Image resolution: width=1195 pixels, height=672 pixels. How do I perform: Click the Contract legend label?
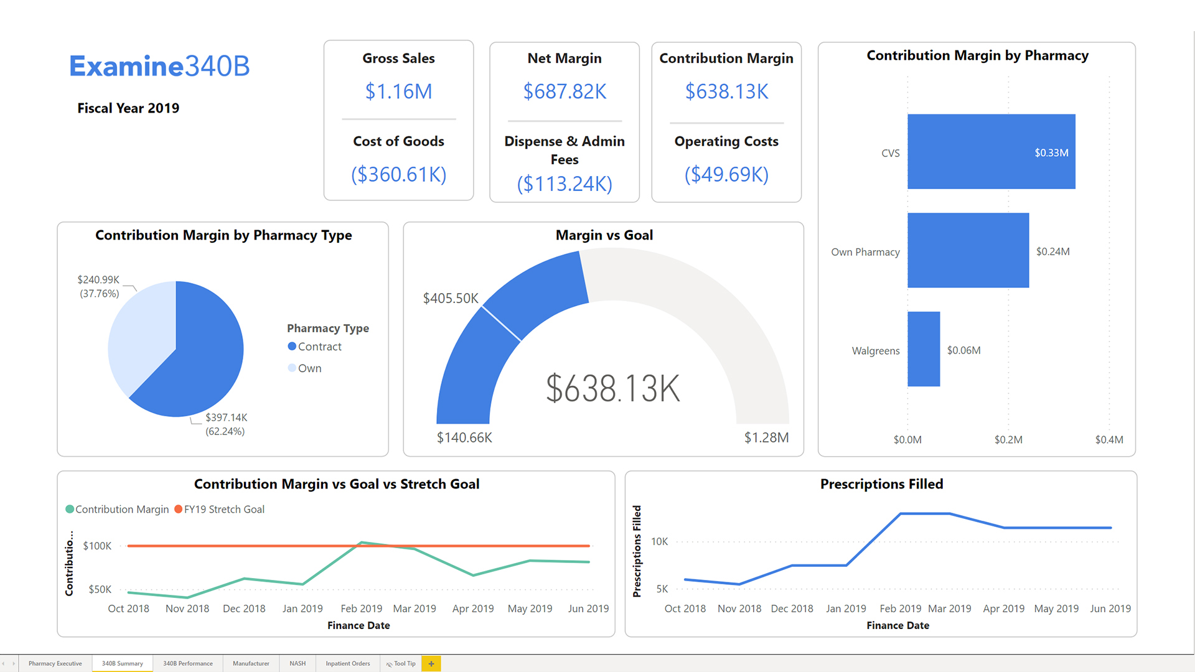click(x=319, y=347)
